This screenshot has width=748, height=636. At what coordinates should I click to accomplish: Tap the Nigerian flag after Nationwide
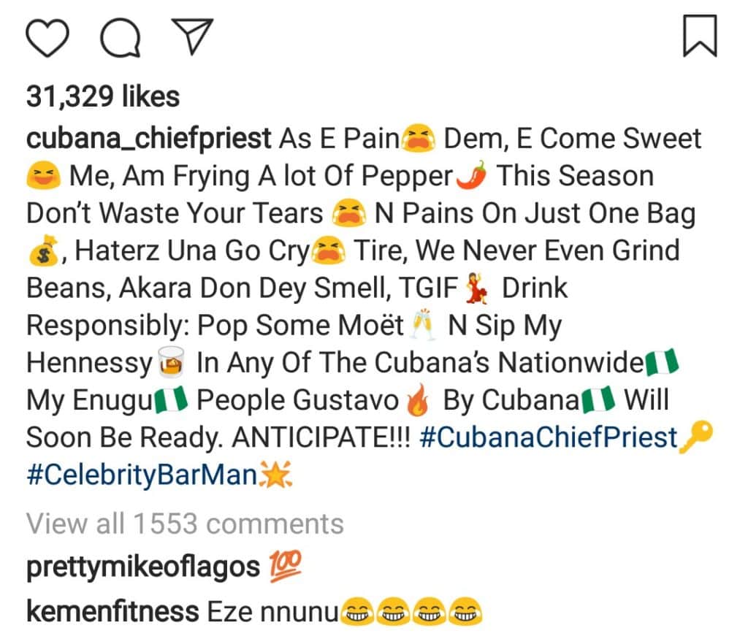pos(664,364)
